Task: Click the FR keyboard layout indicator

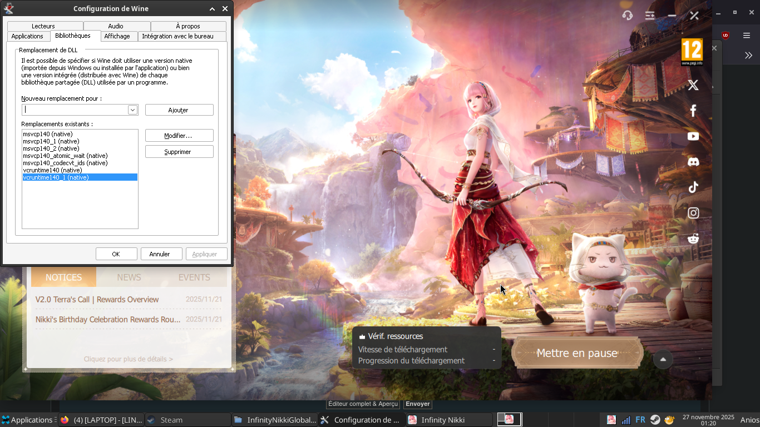Action: tap(640, 420)
